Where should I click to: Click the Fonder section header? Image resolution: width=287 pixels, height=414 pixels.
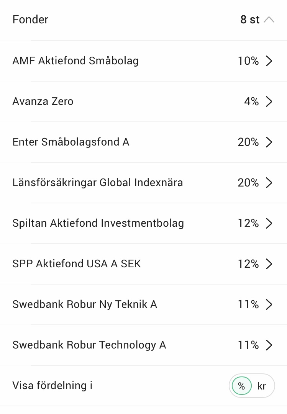click(x=31, y=20)
